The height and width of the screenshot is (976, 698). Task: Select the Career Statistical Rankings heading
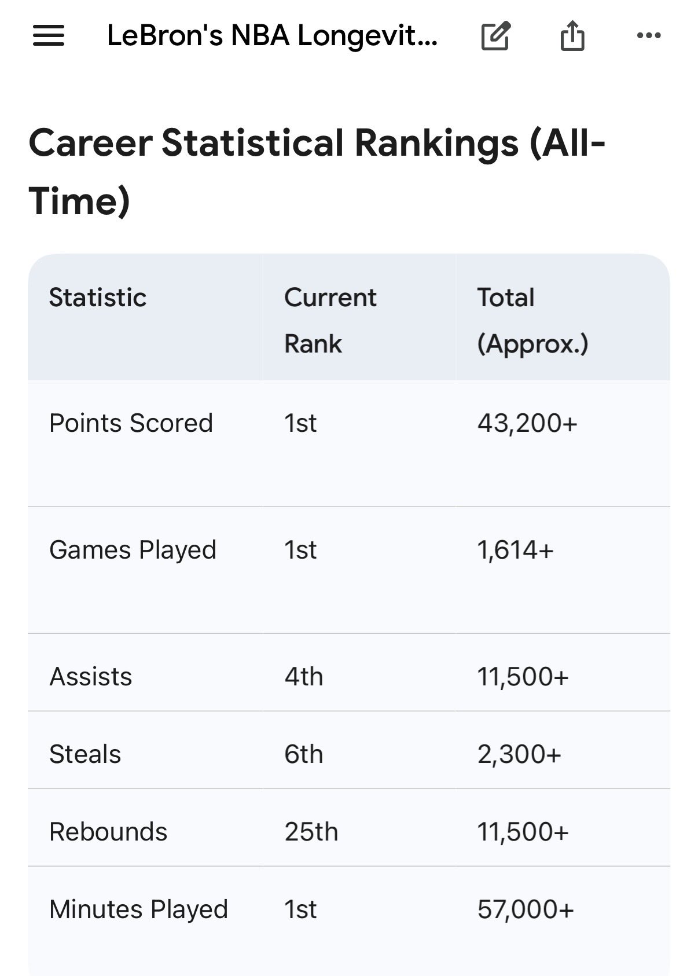coord(317,171)
